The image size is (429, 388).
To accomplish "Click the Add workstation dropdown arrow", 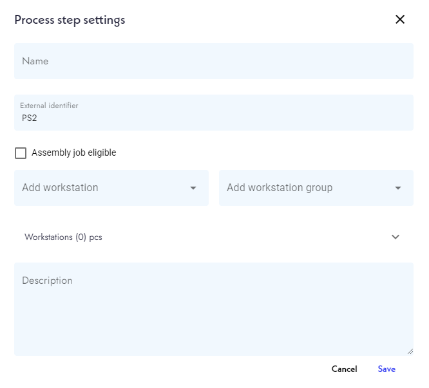I will point(193,188).
